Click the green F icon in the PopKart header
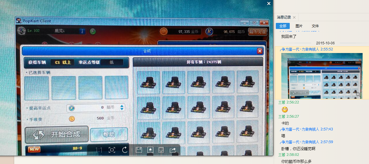Viewport: 369px width, 164px height. click(93, 31)
